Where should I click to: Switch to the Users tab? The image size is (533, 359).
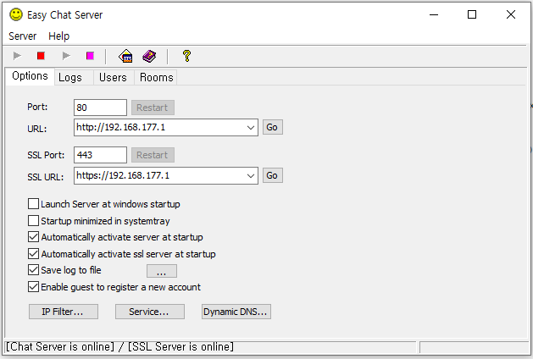(113, 77)
